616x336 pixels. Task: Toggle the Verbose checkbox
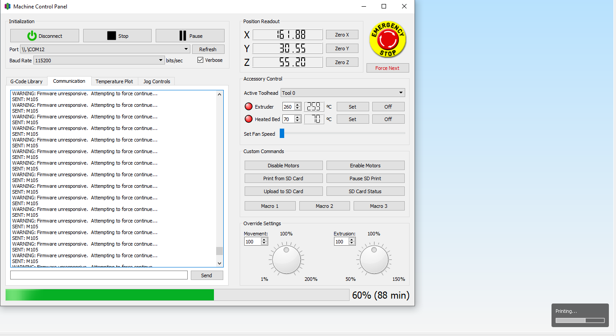click(200, 60)
